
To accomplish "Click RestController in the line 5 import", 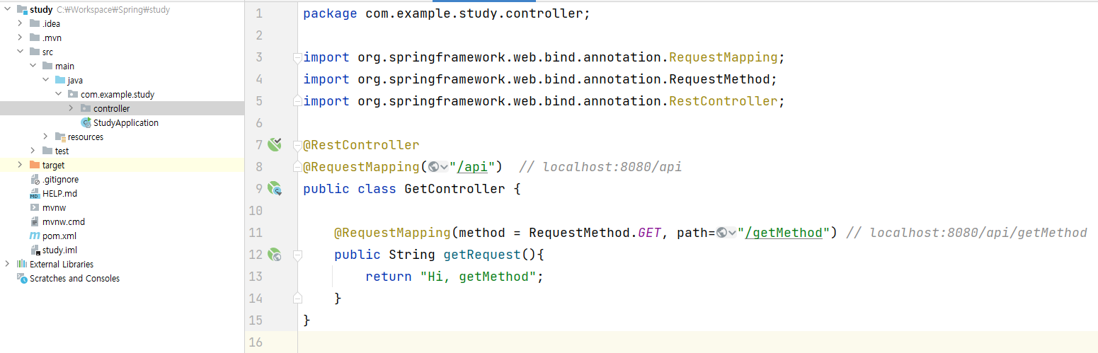I will [x=723, y=101].
